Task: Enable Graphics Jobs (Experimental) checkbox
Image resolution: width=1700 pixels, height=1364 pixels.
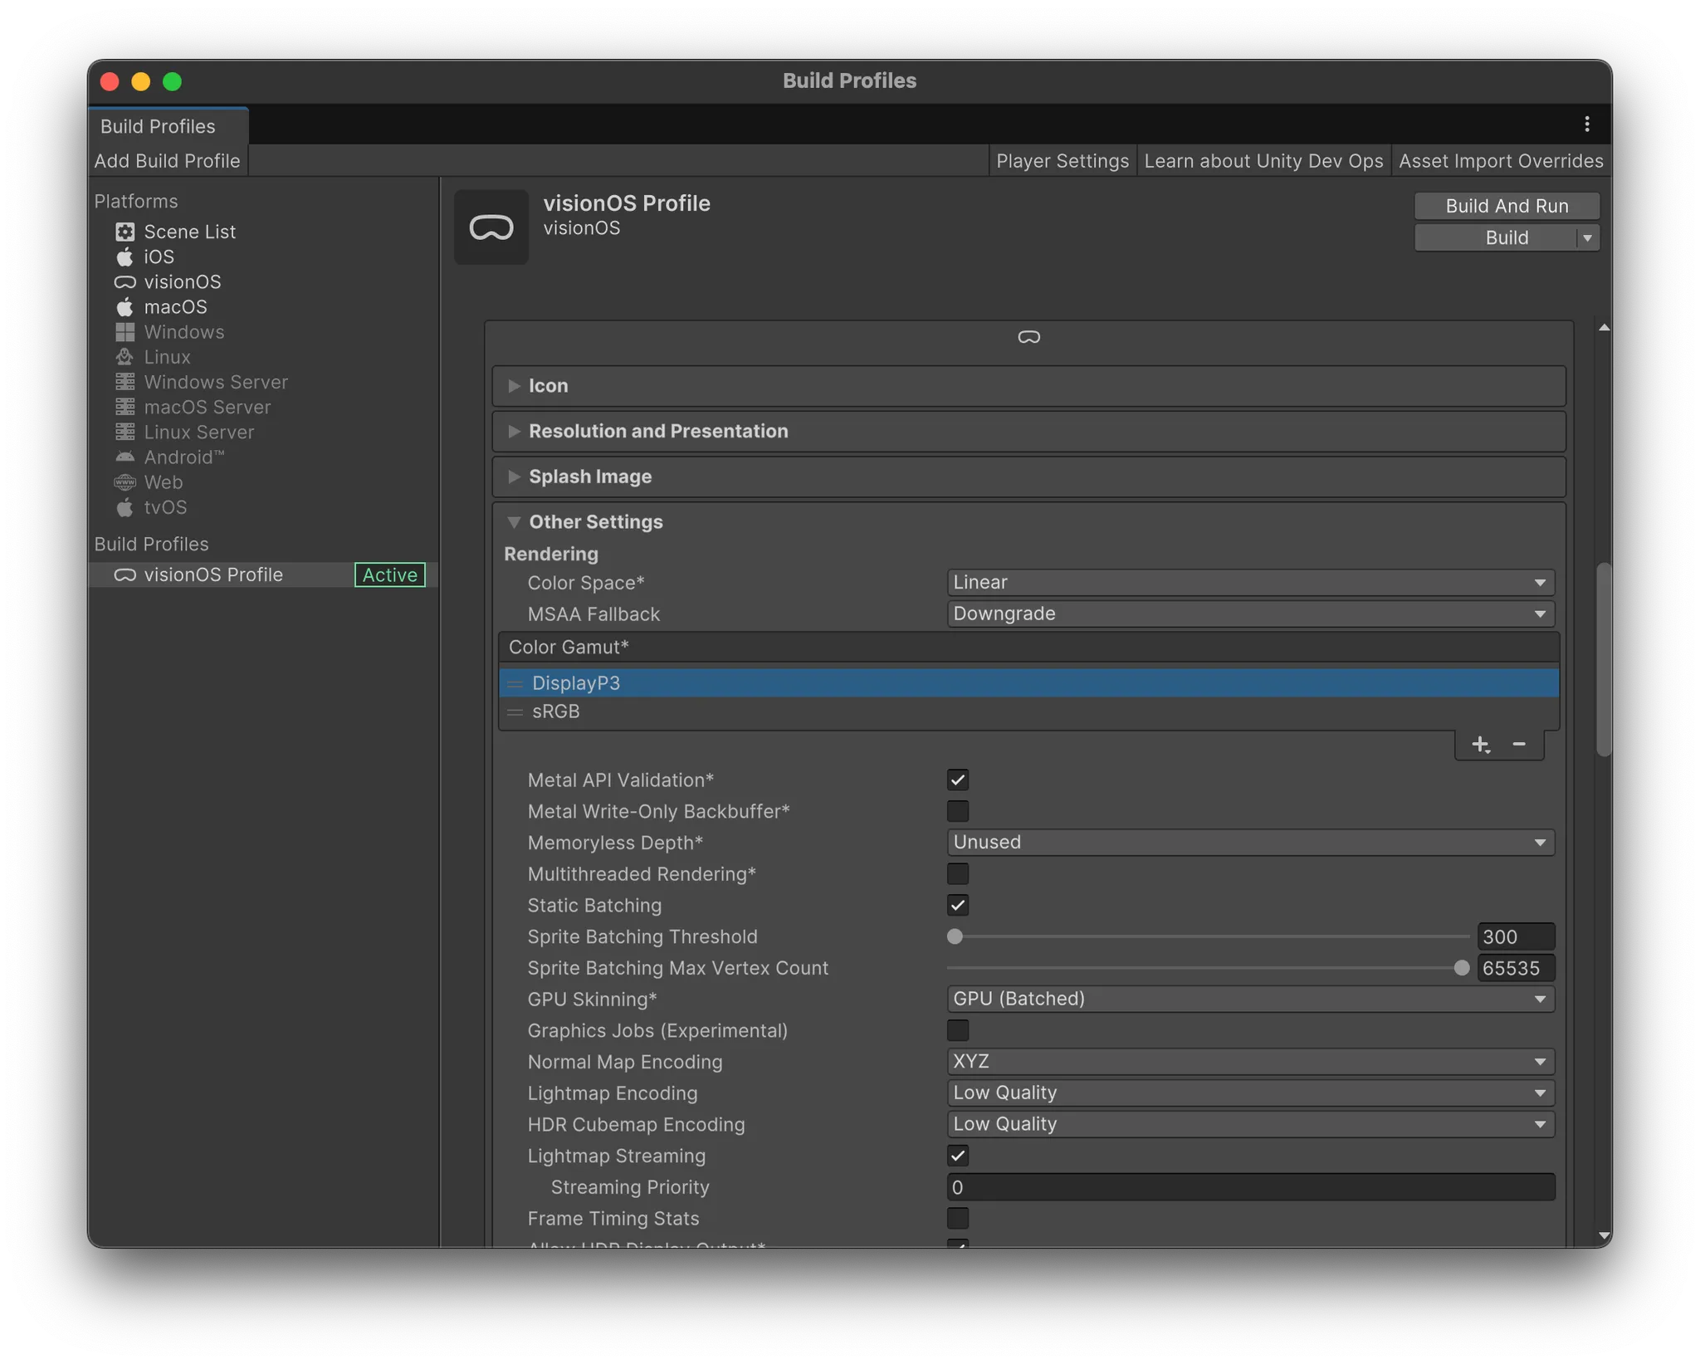Action: 957,1030
